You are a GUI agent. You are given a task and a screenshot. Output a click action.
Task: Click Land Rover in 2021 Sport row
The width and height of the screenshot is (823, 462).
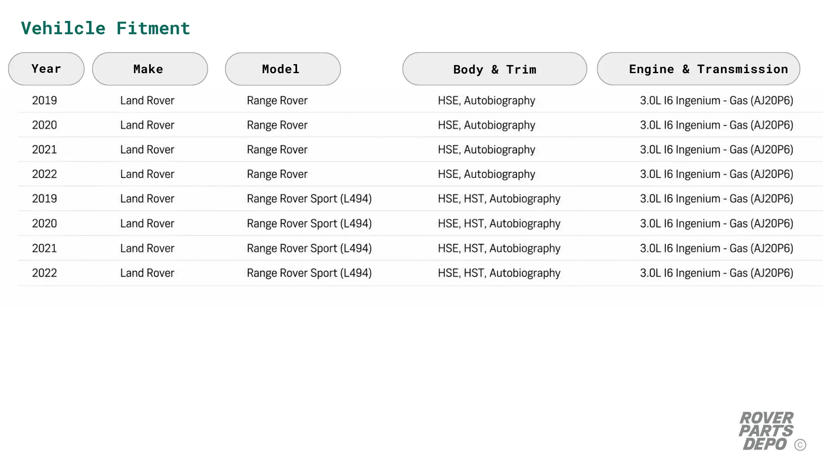[x=147, y=248]
